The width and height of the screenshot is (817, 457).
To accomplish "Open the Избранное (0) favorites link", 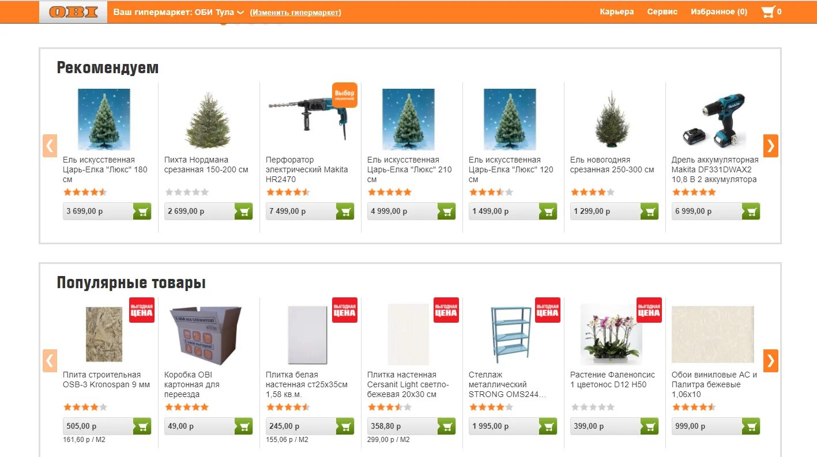I will pyautogui.click(x=719, y=12).
